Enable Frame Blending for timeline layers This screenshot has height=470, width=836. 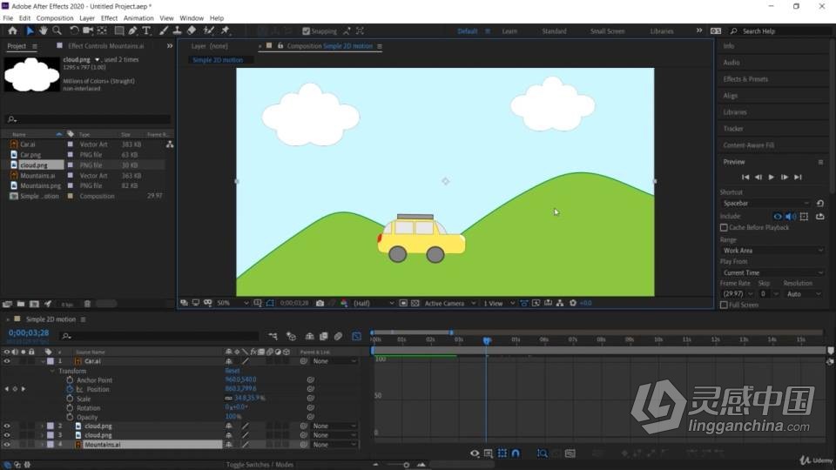[324, 336]
